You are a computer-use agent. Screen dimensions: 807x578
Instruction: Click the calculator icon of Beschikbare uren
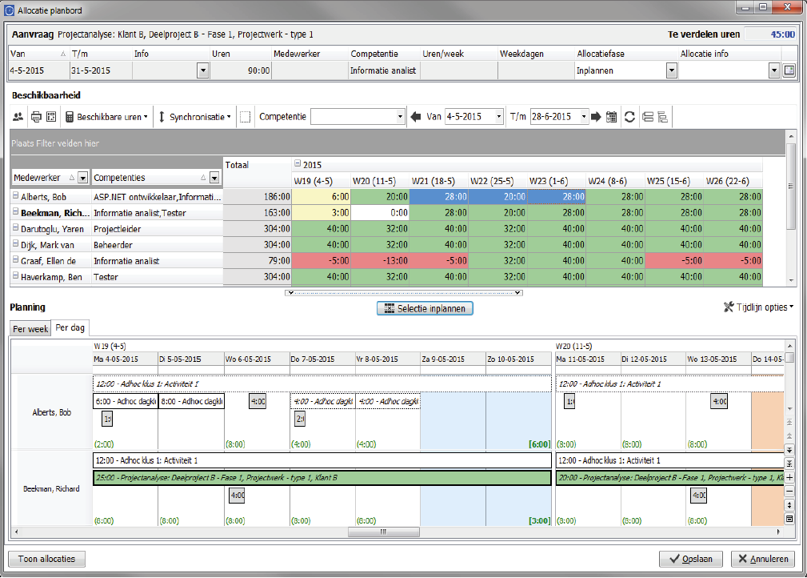(70, 117)
